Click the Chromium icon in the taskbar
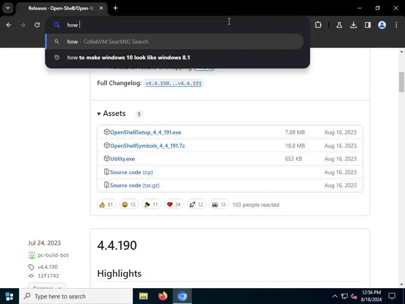The width and height of the screenshot is (405, 304). (182, 296)
